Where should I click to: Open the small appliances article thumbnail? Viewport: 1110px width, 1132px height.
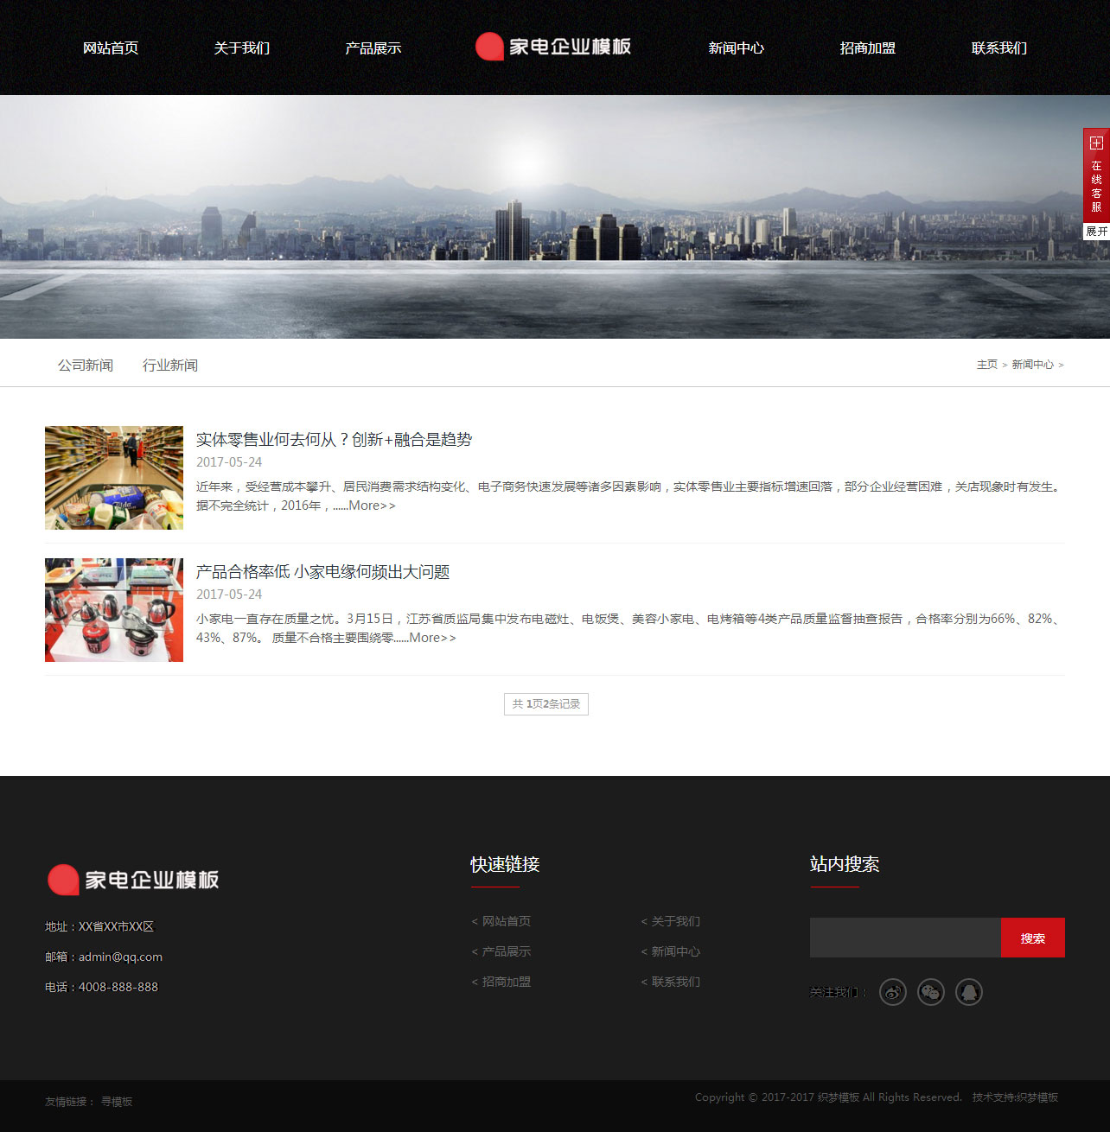click(x=114, y=610)
